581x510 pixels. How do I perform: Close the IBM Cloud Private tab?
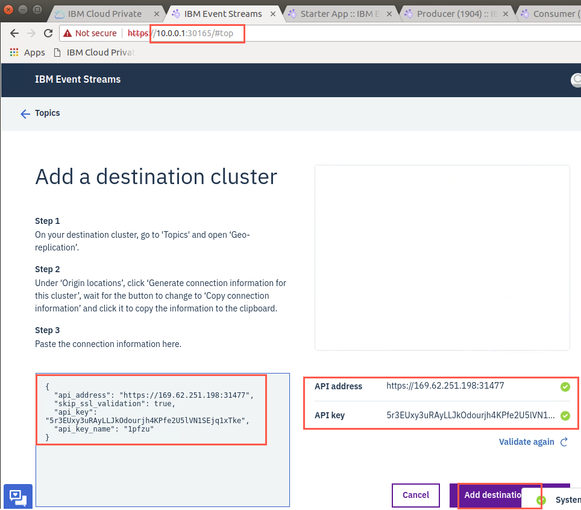coord(157,14)
